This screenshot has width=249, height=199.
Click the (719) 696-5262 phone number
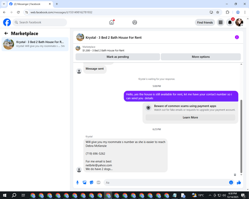95,154
